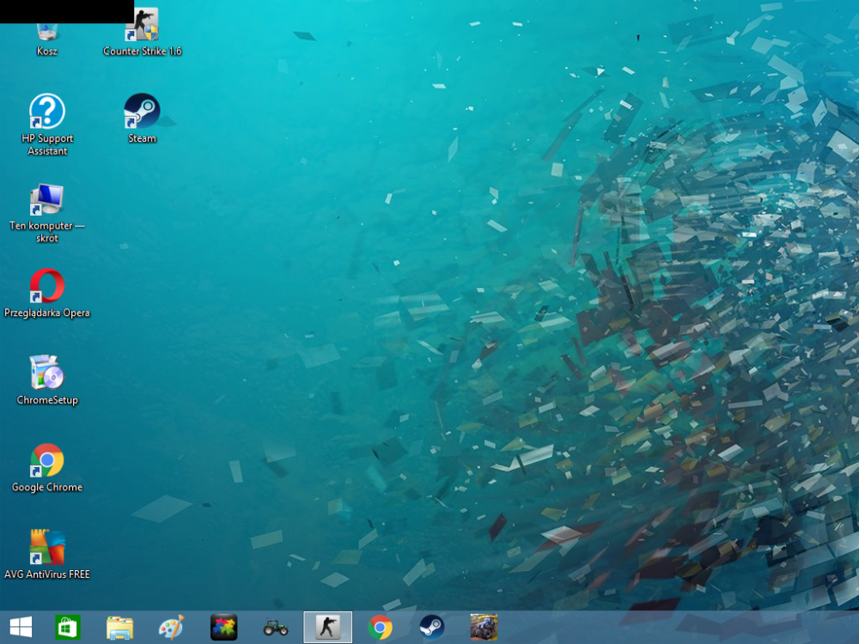Open the Windows Start button
This screenshot has width=859, height=644.
21,628
